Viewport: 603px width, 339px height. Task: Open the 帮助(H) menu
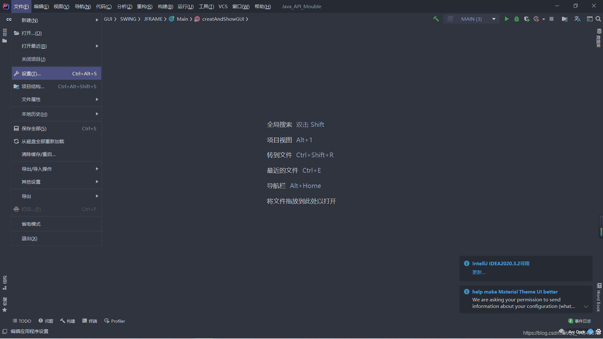(263, 6)
